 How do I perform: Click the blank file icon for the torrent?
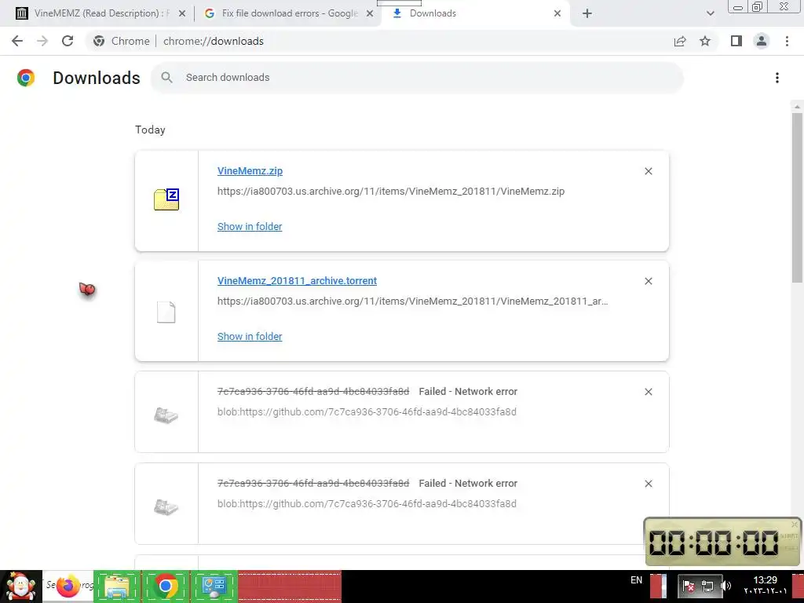pos(166,312)
